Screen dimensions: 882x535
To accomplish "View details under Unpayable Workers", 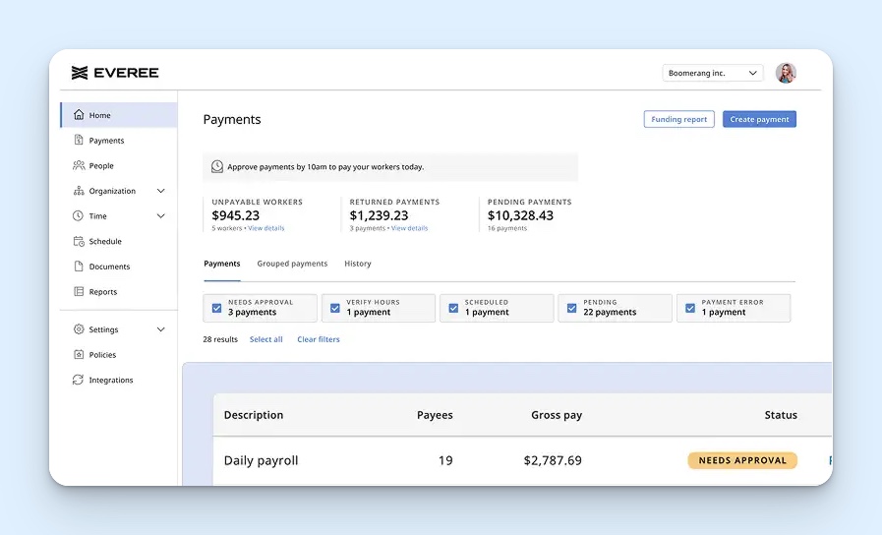I will [x=266, y=228].
